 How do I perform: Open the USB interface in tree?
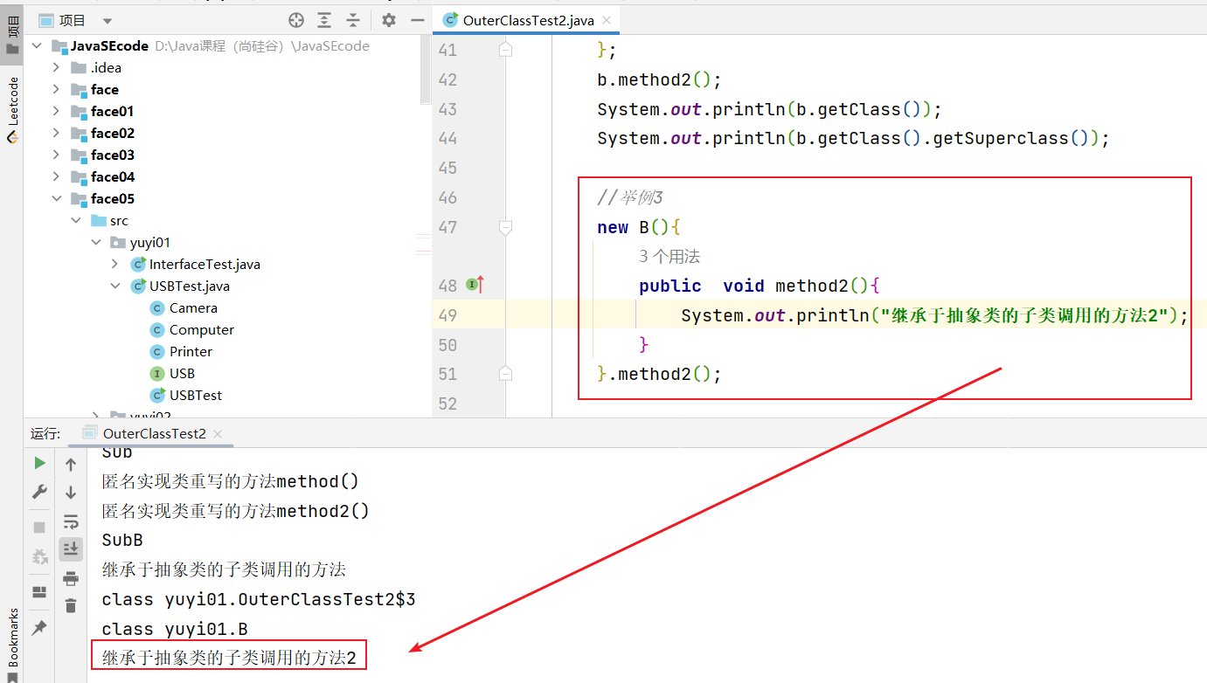[172, 373]
